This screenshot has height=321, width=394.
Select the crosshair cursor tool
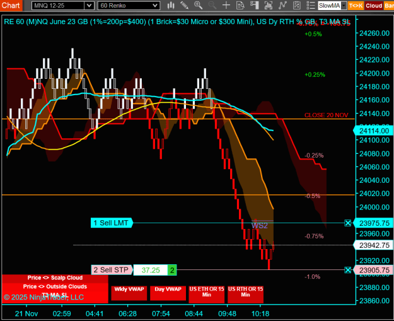click(226, 5)
